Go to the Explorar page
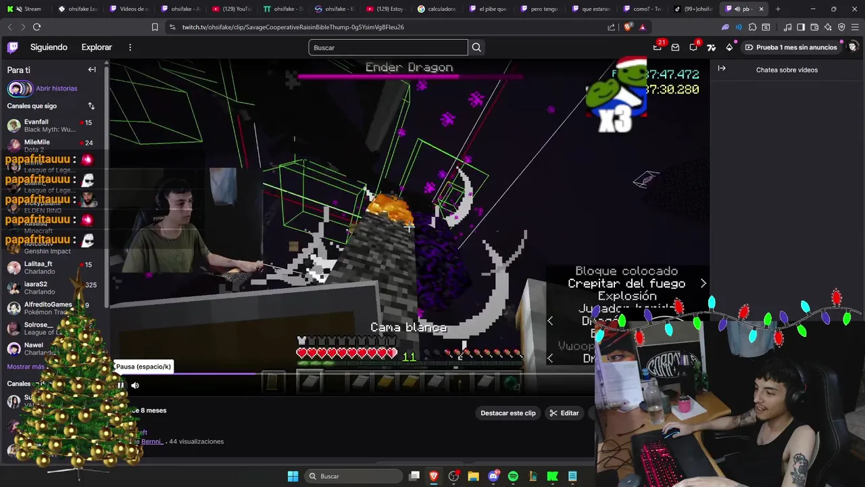This screenshot has width=865, height=487. click(97, 47)
